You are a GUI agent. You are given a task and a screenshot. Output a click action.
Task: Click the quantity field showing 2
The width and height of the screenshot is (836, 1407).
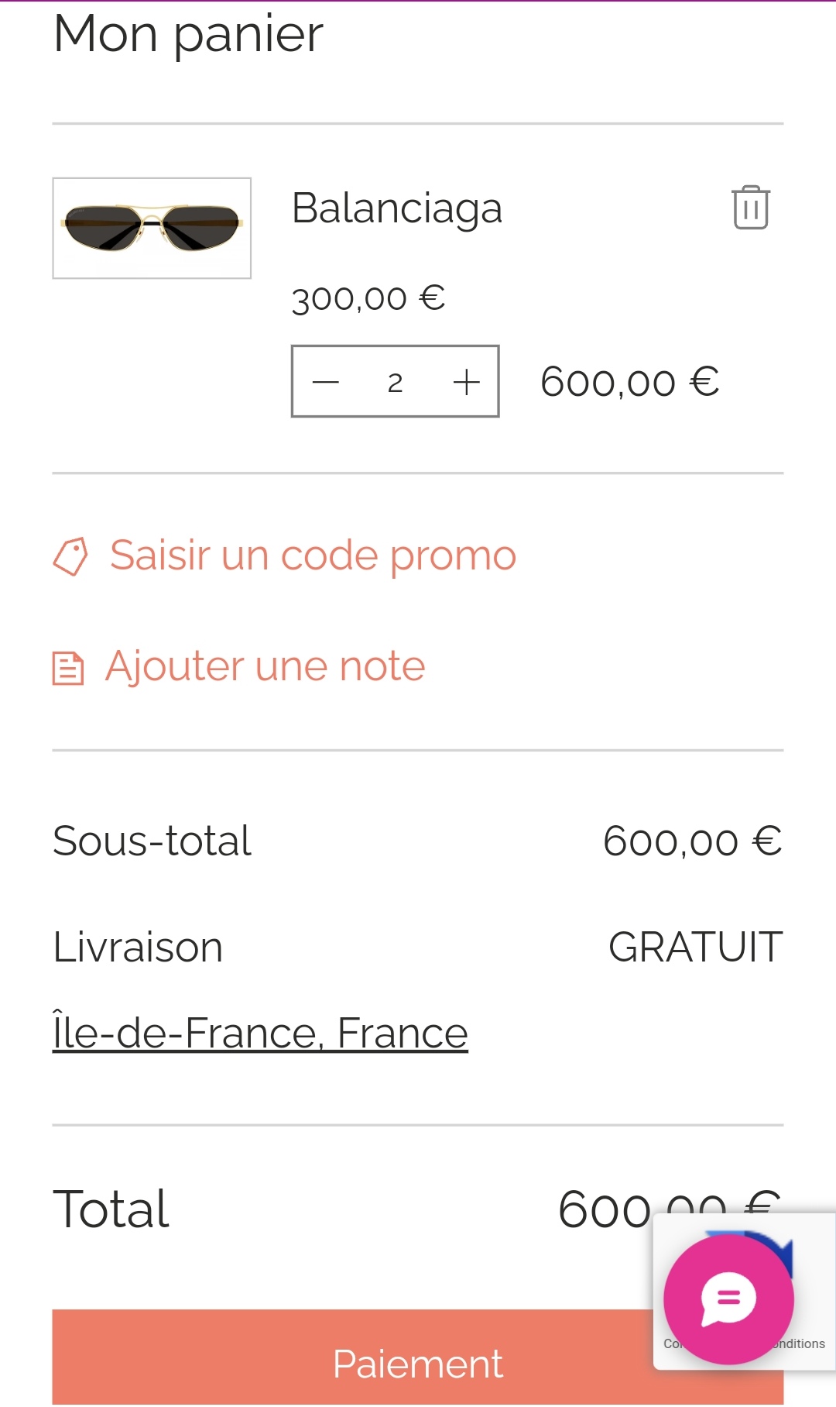tap(396, 382)
